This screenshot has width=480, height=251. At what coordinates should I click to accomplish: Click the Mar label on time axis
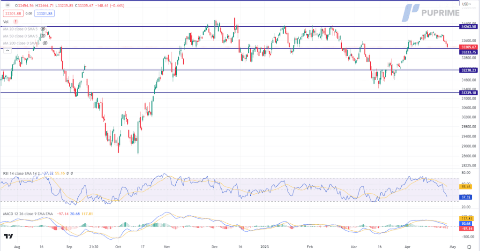click(x=354, y=247)
